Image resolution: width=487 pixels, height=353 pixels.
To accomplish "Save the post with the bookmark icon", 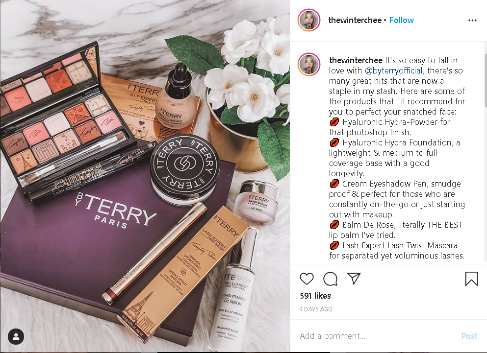I will pos(471,279).
